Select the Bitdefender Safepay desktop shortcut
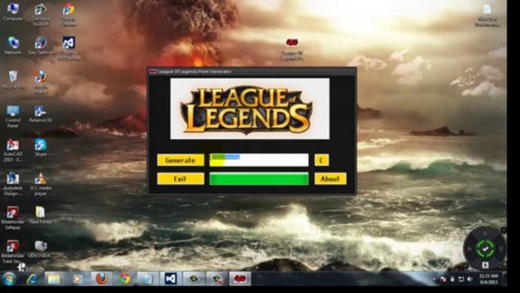This screenshot has height=293, width=520. click(13, 218)
